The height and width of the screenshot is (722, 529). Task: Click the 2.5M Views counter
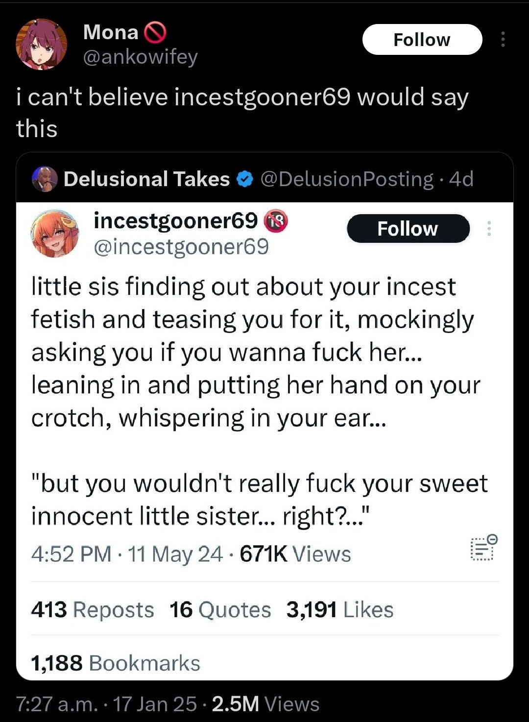click(265, 704)
